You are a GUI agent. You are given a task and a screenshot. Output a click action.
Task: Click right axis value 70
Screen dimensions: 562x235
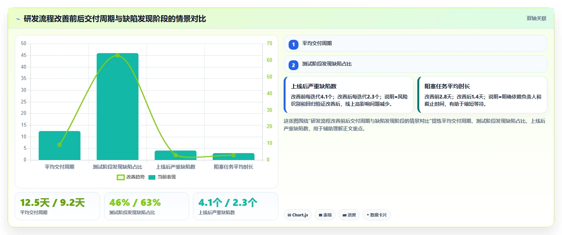(x=269, y=44)
